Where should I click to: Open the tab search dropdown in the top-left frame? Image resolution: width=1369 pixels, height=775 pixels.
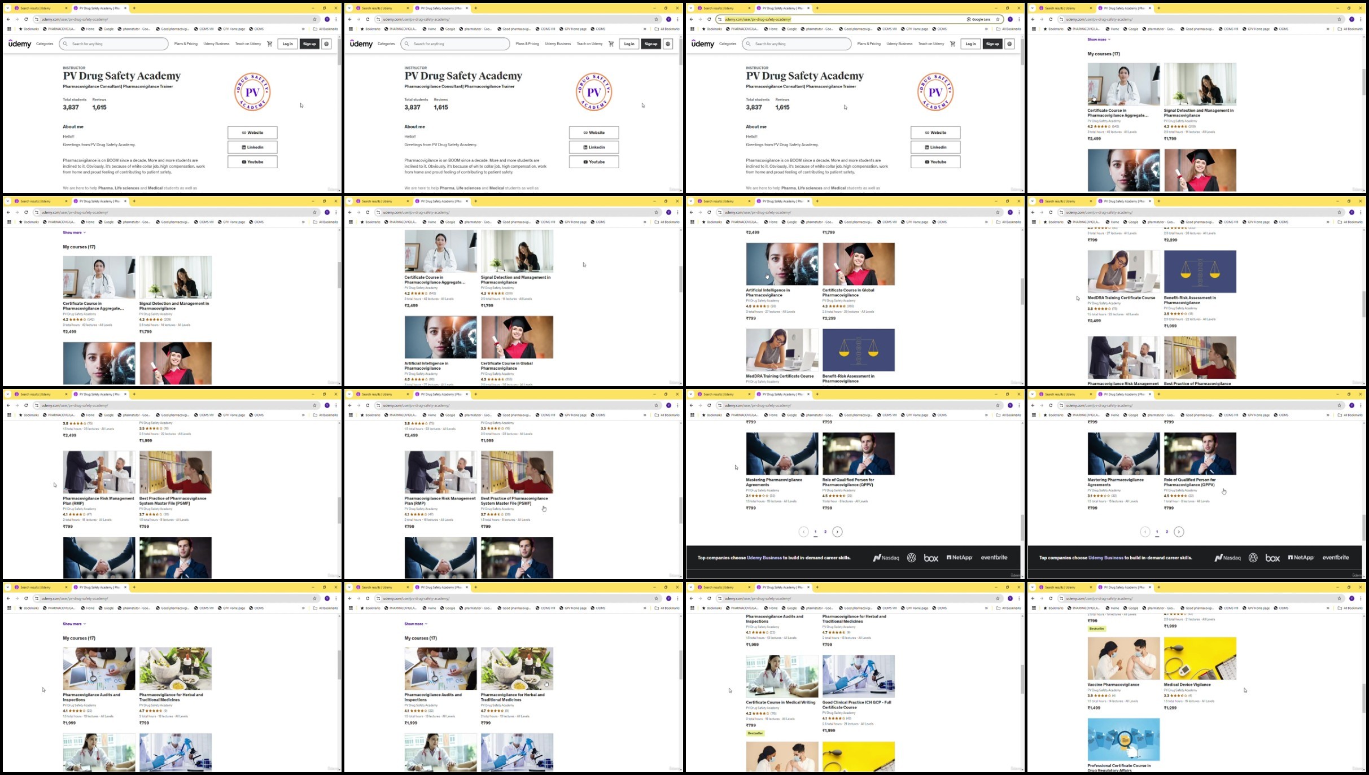click(8, 8)
